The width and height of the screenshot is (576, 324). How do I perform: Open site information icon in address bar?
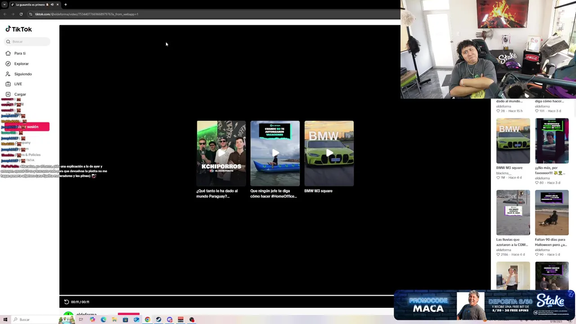click(x=31, y=14)
